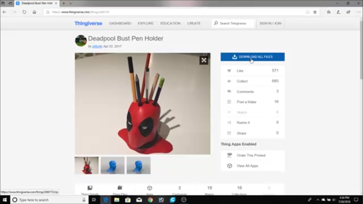Open CREATE menu item
Viewport: 363px width, 204px height.
194,24
